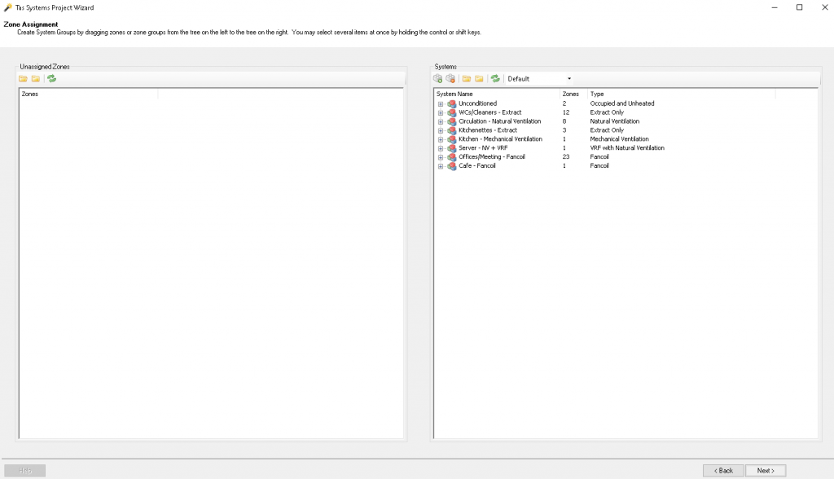Screen dimensions: 834x479
Task: Click the system icon beside Unconditioned
Action: 450,103
